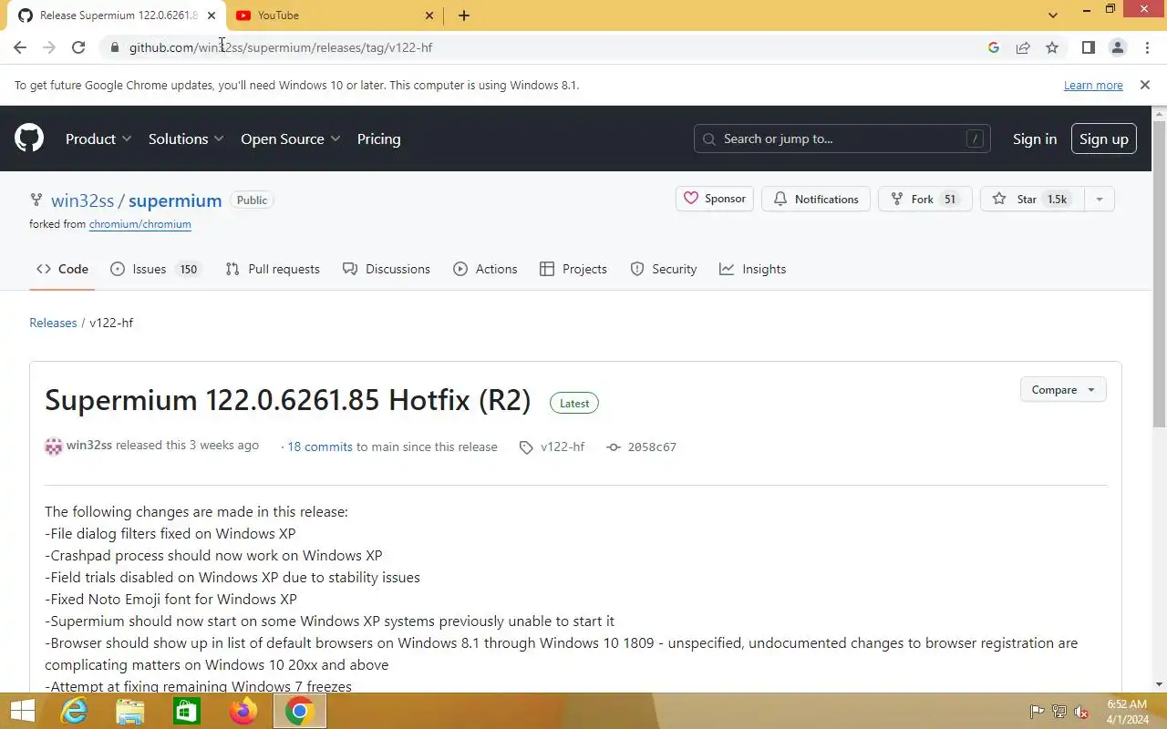This screenshot has height=729, width=1167.
Task: Open the Code tab
Action: 62,269
